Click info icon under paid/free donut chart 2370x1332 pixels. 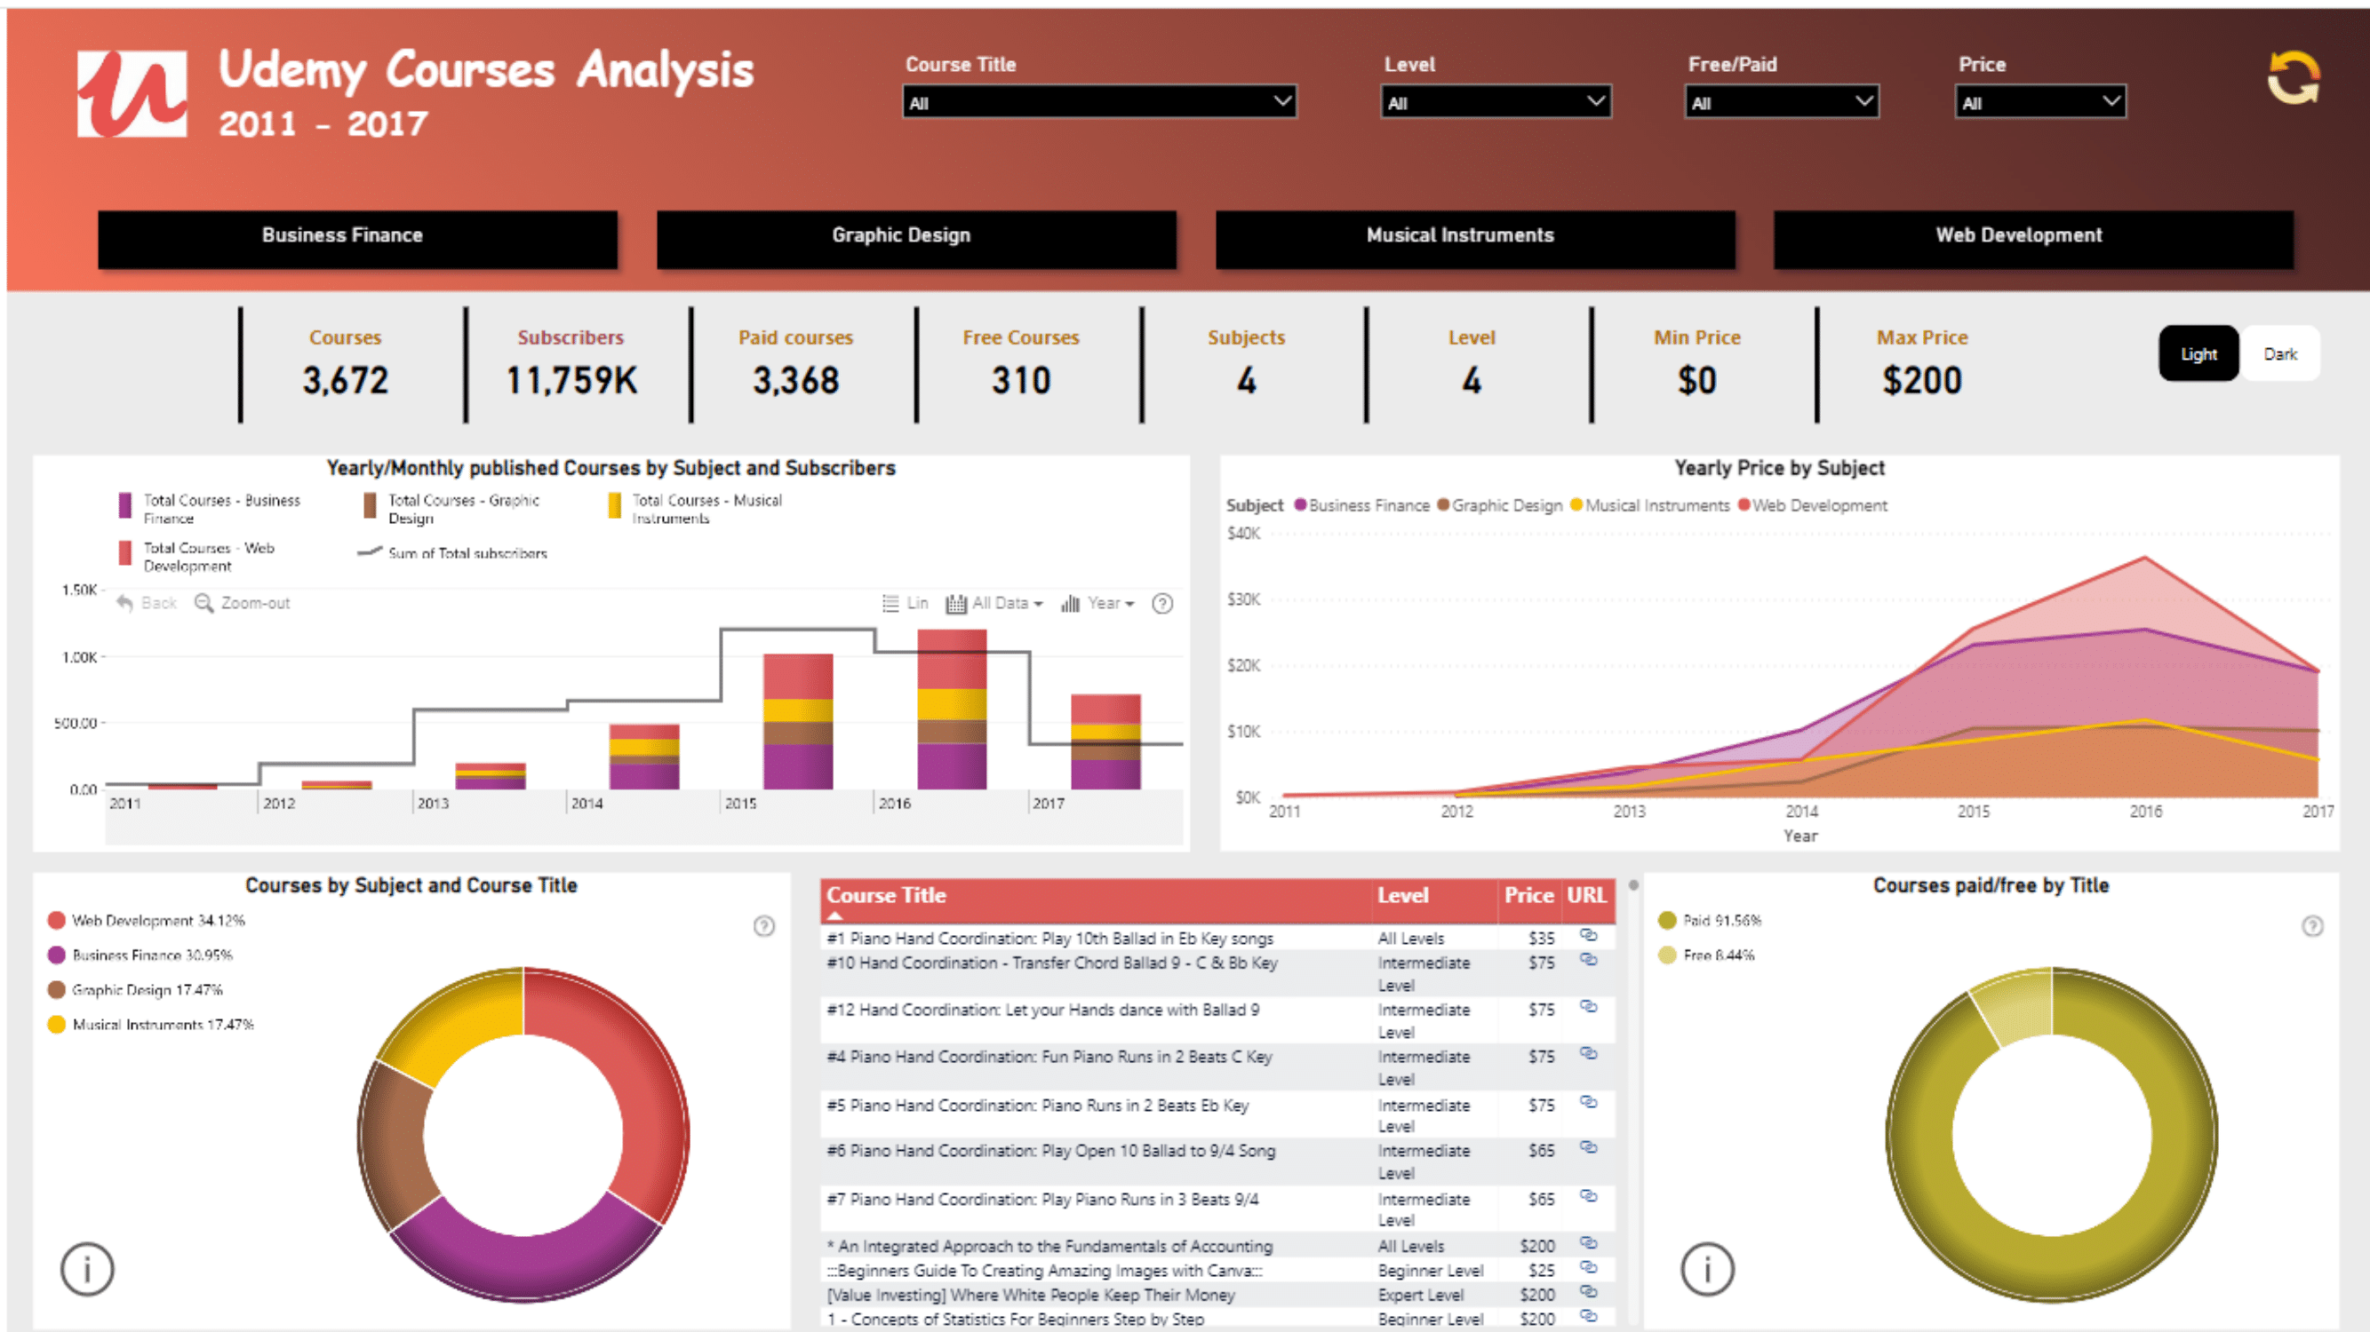pos(1707,1270)
